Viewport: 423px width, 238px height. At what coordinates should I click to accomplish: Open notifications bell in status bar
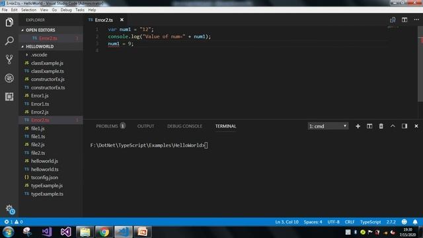coord(415,222)
